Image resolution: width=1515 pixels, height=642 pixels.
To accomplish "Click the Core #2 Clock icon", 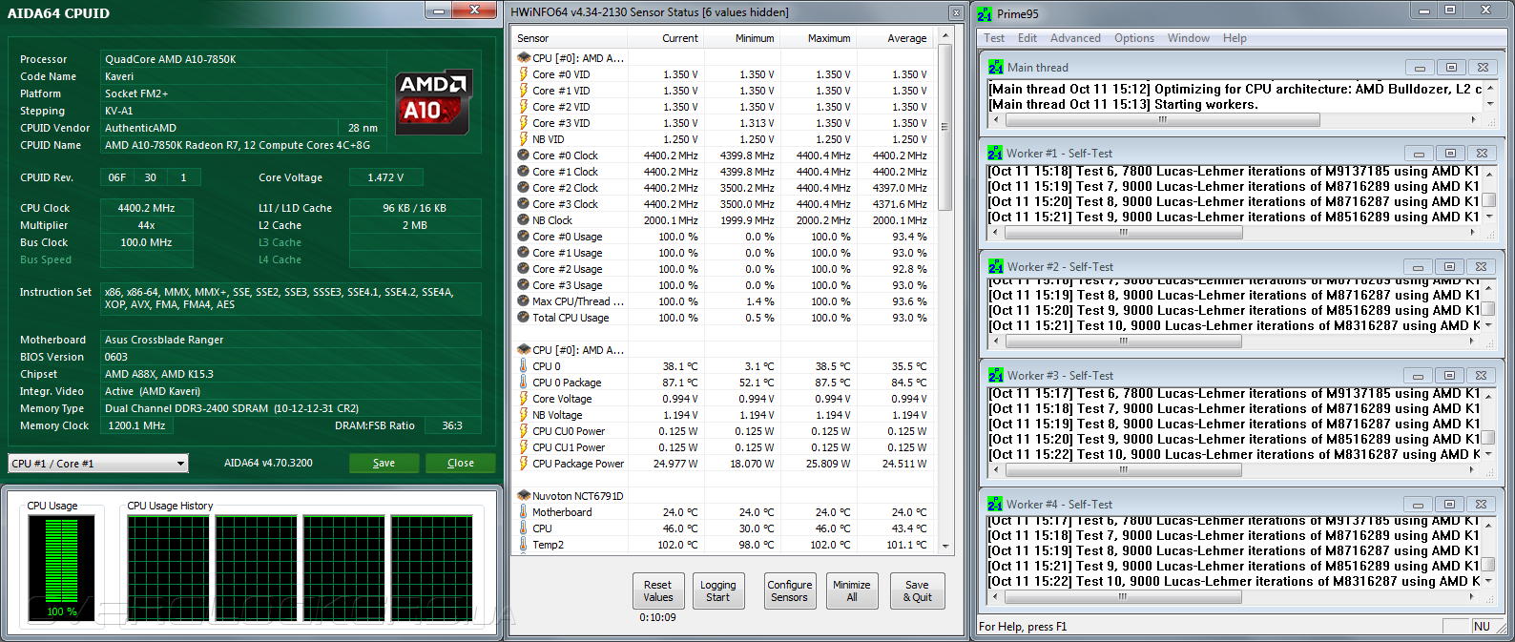I will point(523,188).
